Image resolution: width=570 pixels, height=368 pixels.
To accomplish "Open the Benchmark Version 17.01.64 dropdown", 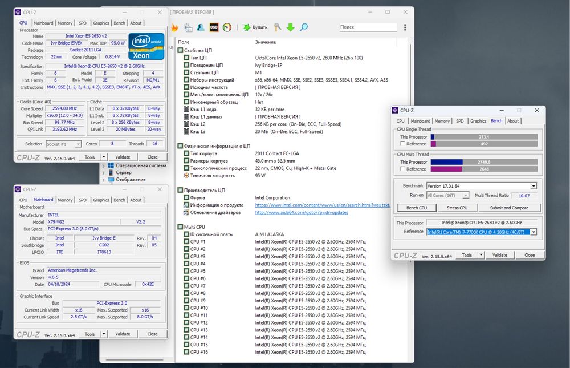I will (534, 186).
